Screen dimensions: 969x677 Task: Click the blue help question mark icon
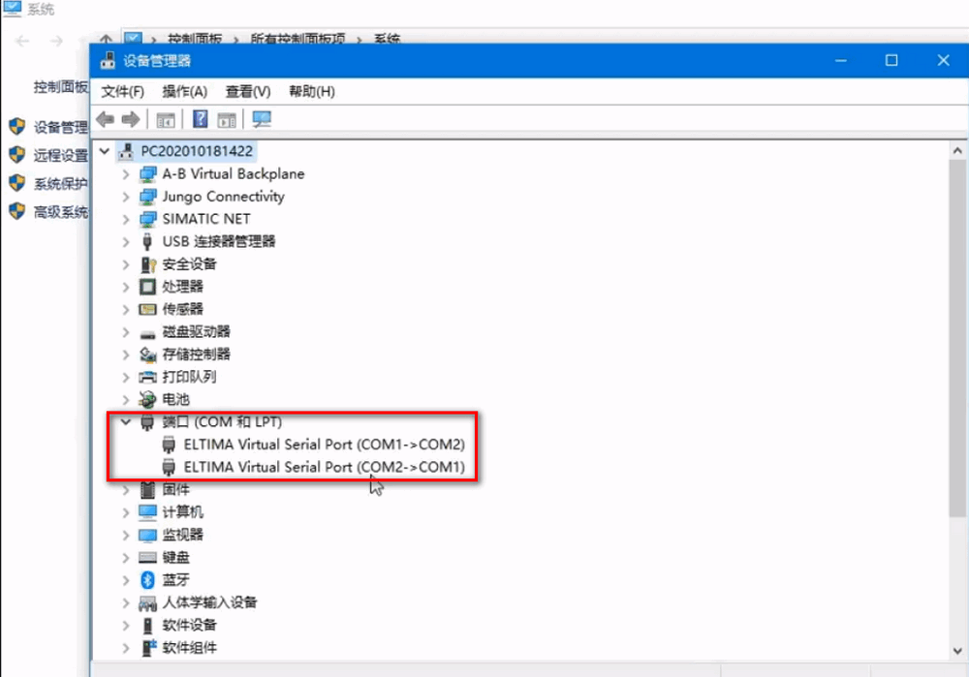click(200, 119)
